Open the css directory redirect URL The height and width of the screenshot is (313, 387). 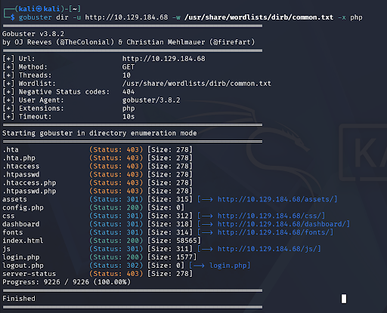[270, 216]
